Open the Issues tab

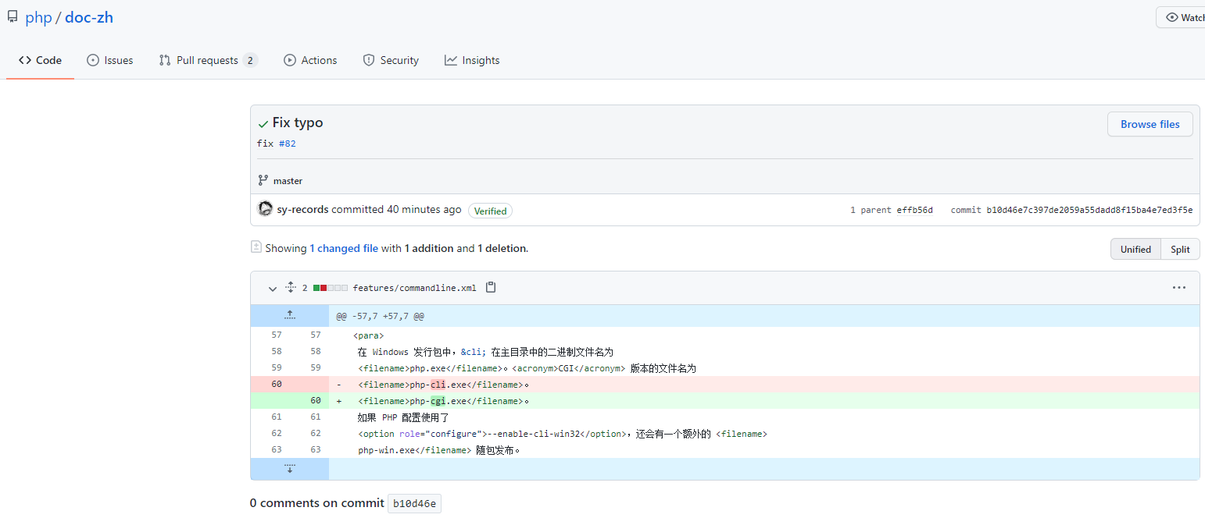click(x=110, y=60)
